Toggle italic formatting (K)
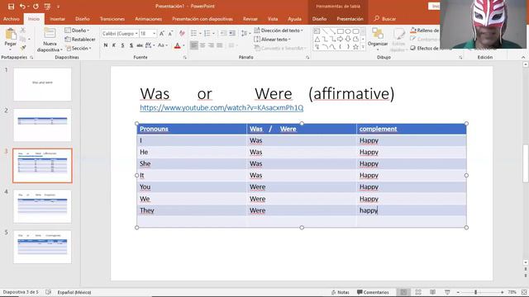Viewport: 529px width, 297px height. coord(114,45)
